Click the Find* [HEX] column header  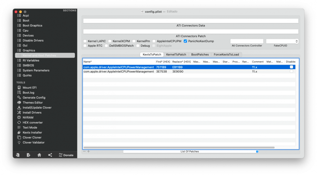pyautogui.click(x=163, y=62)
